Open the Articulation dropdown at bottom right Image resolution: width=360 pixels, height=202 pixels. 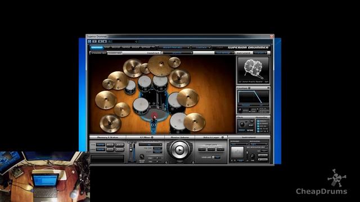click(x=259, y=144)
